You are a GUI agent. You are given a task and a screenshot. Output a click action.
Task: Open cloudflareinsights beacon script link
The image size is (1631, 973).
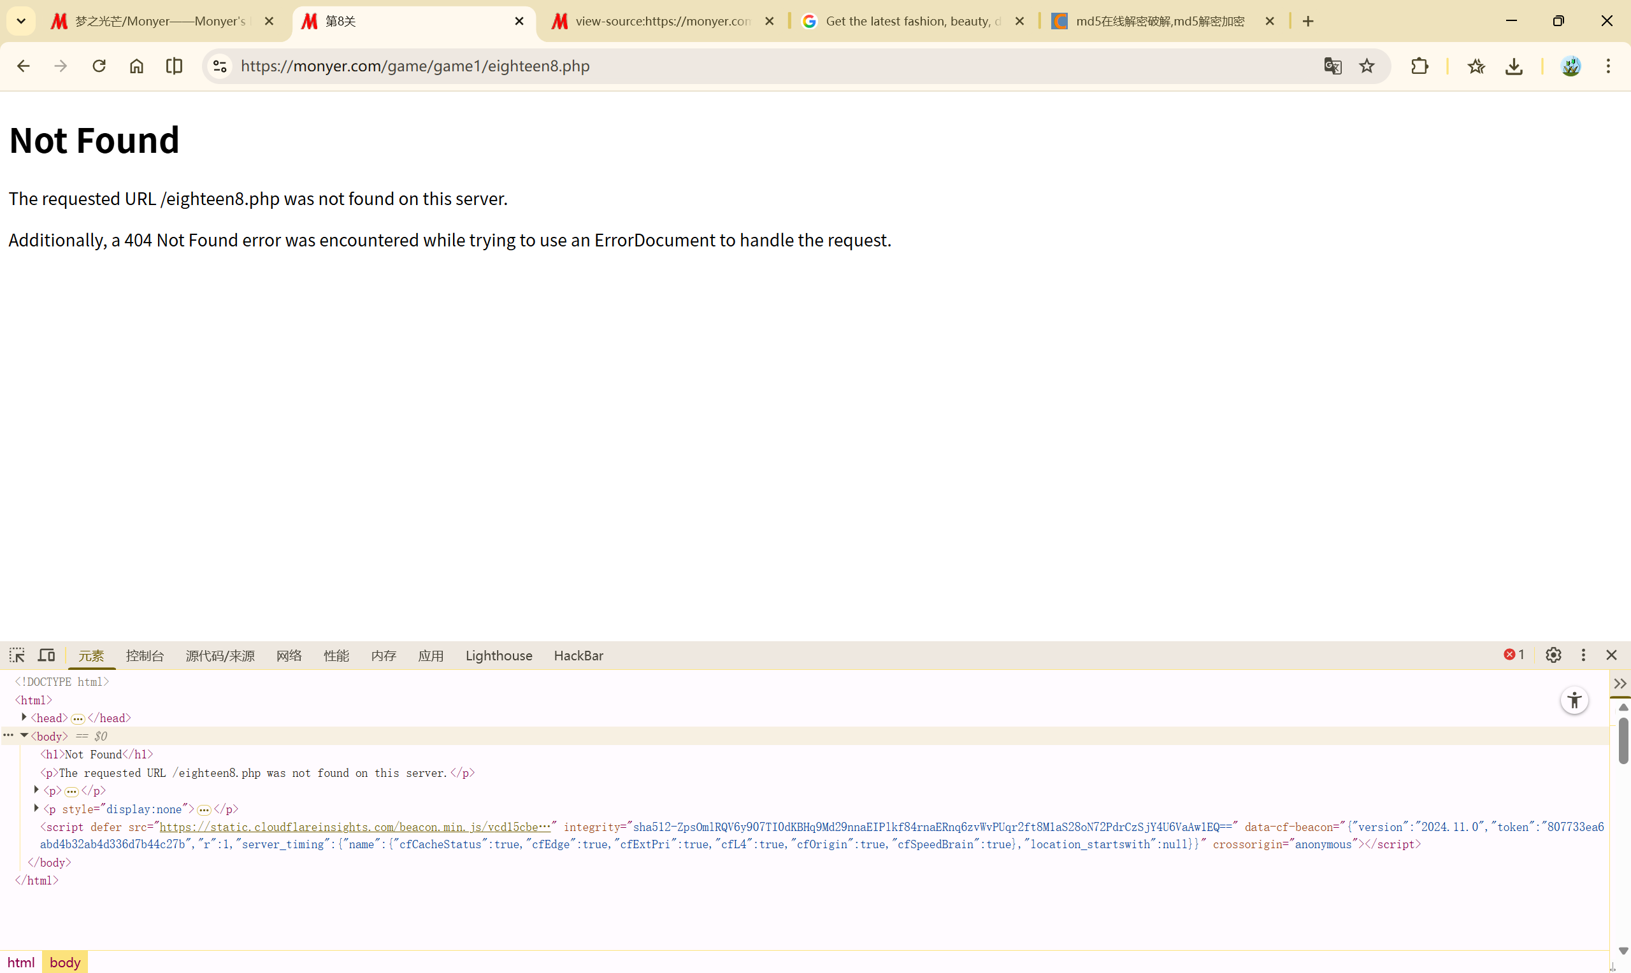[354, 827]
